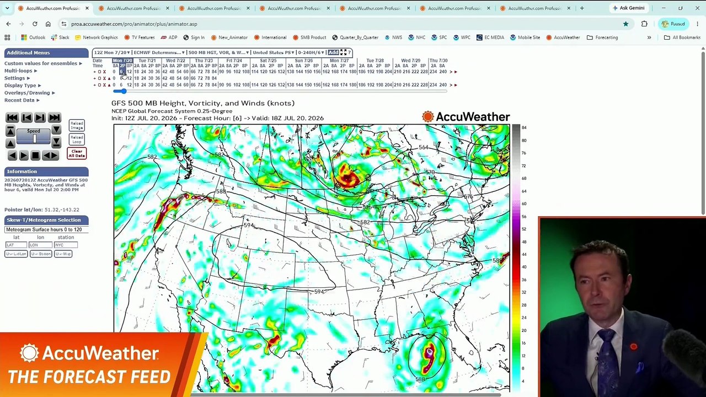Image resolution: width=706 pixels, height=397 pixels.
Task: Click the Speed slider handle
Action: click(x=34, y=138)
